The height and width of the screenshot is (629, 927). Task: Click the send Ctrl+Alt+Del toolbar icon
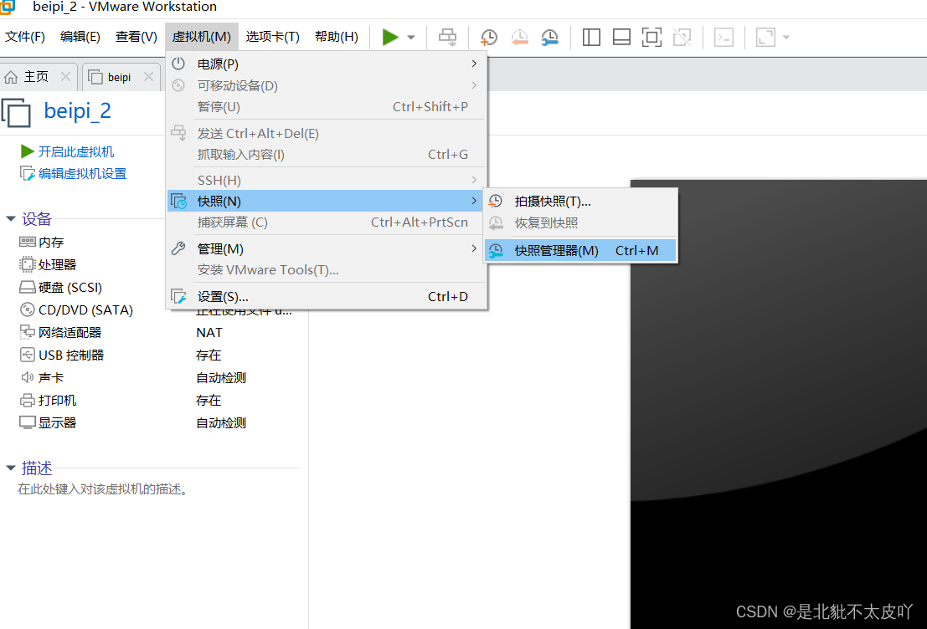coord(447,37)
